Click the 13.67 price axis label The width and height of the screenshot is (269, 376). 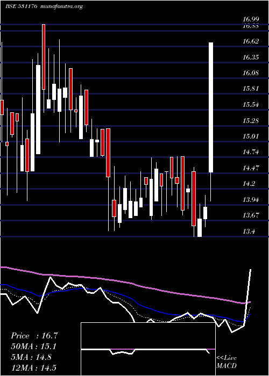251,215
